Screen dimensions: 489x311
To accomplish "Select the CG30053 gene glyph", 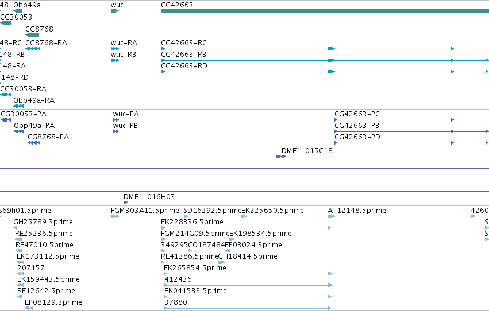I will (6, 23).
